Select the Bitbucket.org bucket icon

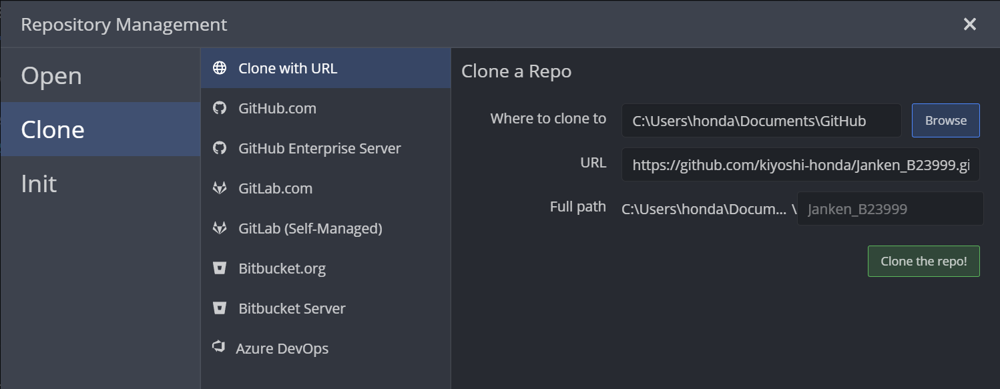[219, 268]
